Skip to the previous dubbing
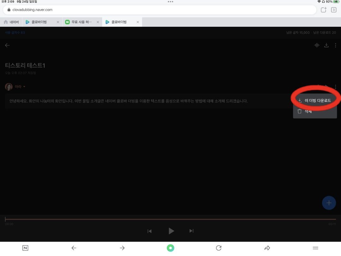Screen dimensions: 341x256 [x=149, y=231]
